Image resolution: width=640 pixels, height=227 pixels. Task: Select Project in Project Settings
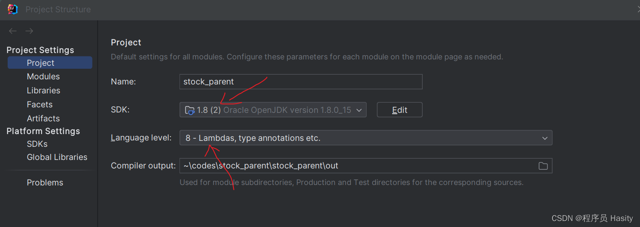pyautogui.click(x=41, y=63)
